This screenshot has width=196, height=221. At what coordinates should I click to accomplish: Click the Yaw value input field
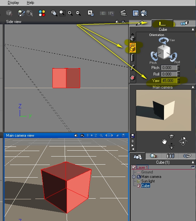pyautogui.click(x=169, y=80)
